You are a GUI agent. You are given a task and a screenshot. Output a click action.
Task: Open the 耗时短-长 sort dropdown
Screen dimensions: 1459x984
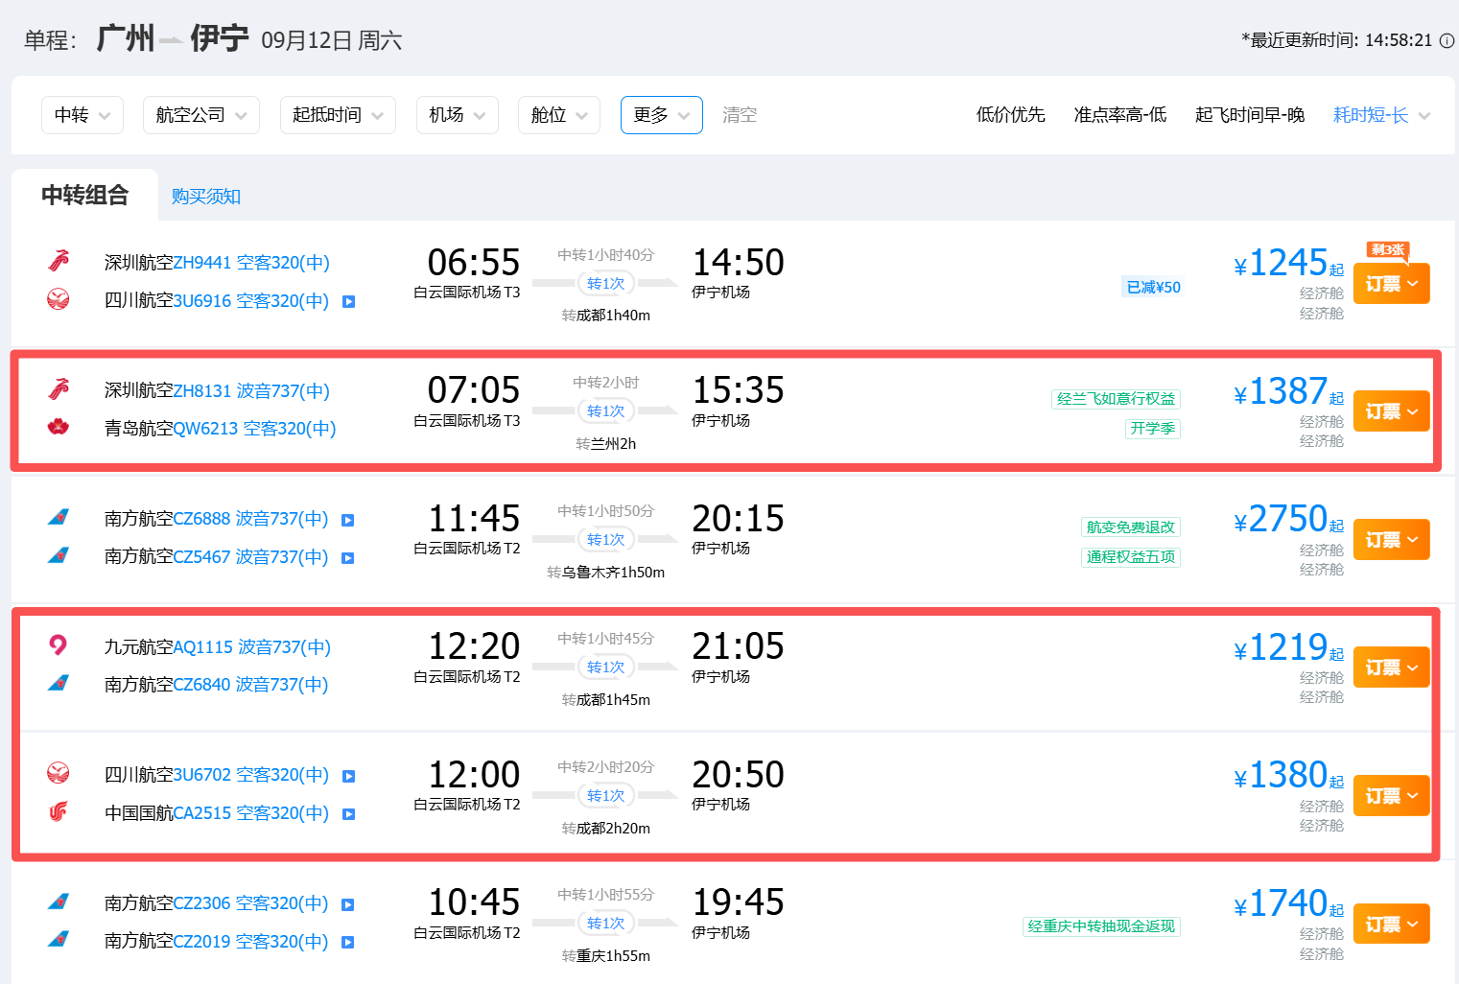pyautogui.click(x=1381, y=115)
